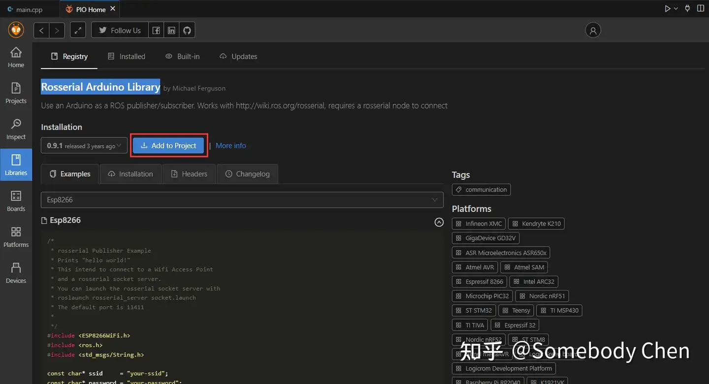Collapse the Esp8266 example code section
The image size is (709, 384).
click(439, 222)
